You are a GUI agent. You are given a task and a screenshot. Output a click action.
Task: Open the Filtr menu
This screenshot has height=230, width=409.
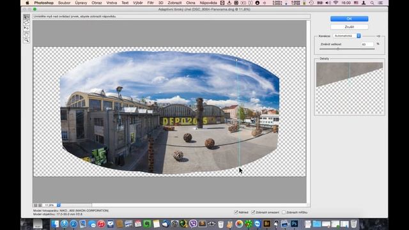click(x=151, y=3)
